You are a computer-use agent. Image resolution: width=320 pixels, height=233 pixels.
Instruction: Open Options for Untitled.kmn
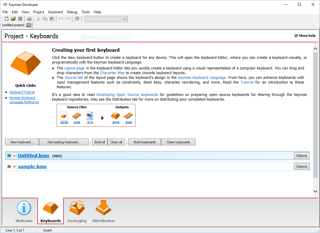301,156
